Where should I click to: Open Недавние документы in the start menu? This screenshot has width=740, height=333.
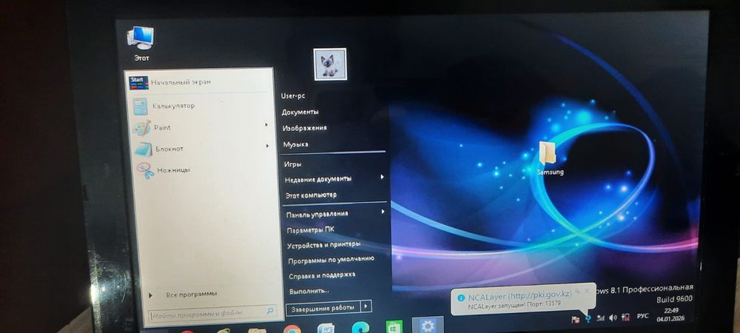[318, 179]
